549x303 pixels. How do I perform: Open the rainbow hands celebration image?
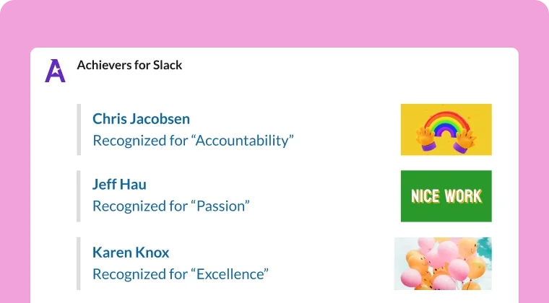click(446, 129)
